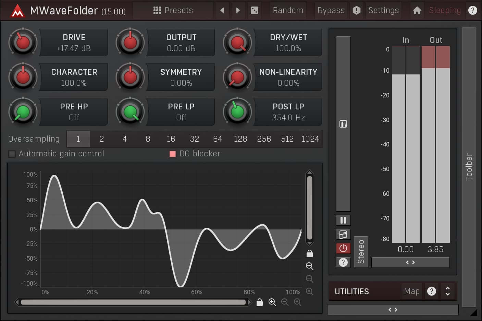Set oversampling to 32
482x321 pixels.
coord(195,139)
